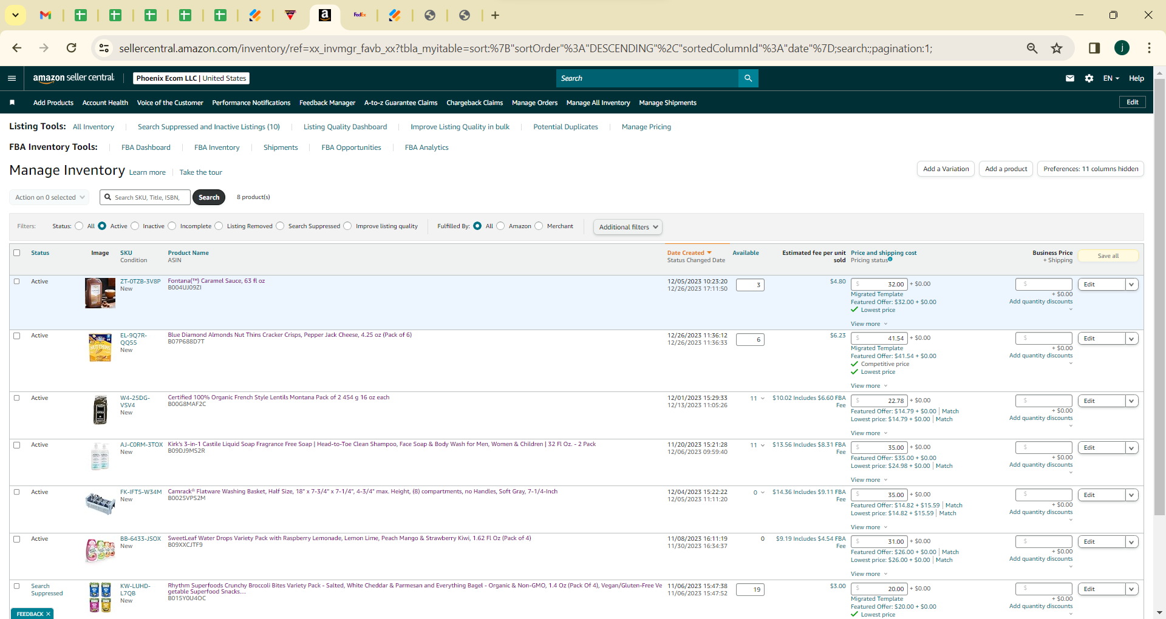Open the Fontana Caramel Sauce product image
The image size is (1166, 619).
coord(100,293)
